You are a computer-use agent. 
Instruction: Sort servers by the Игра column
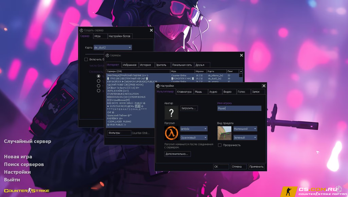(182, 71)
